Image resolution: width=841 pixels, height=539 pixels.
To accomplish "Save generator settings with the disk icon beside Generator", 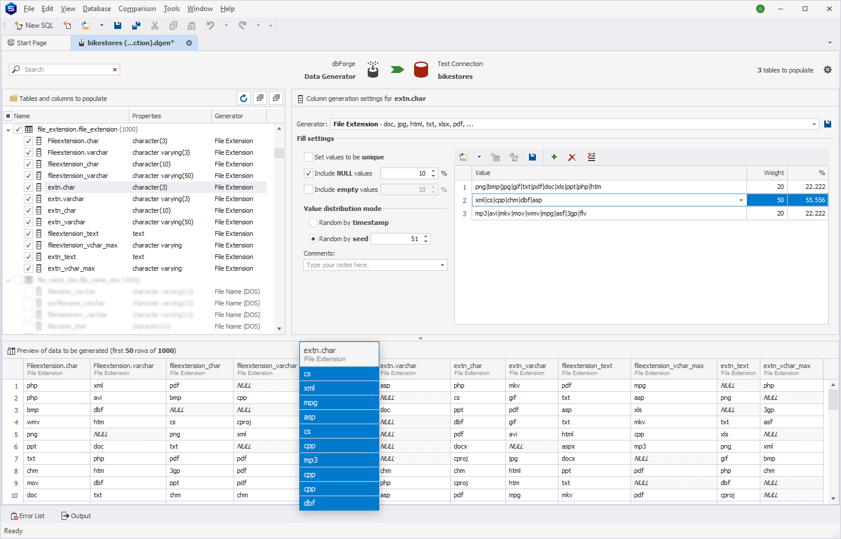I will point(828,124).
